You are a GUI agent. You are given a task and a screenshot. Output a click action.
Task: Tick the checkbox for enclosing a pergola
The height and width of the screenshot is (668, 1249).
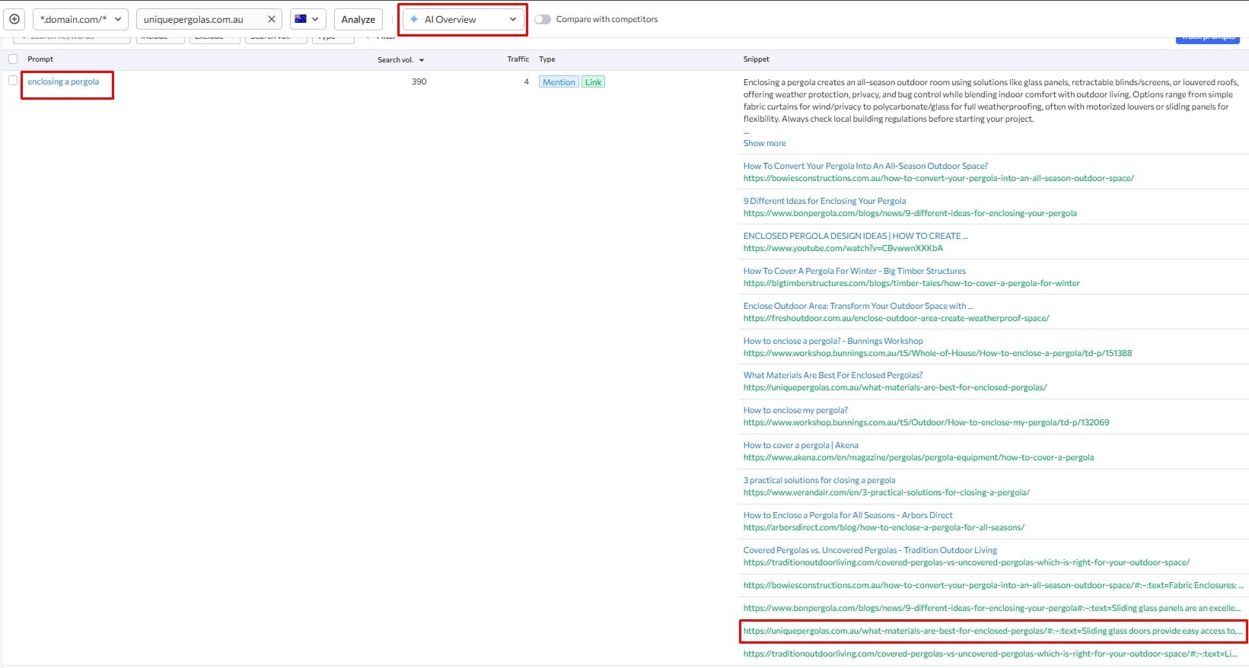click(x=13, y=81)
